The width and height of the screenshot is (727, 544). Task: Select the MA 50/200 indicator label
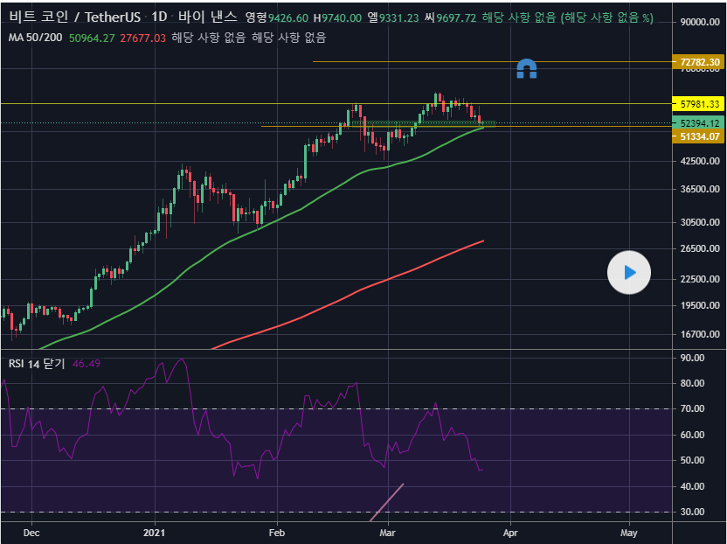pyautogui.click(x=34, y=38)
